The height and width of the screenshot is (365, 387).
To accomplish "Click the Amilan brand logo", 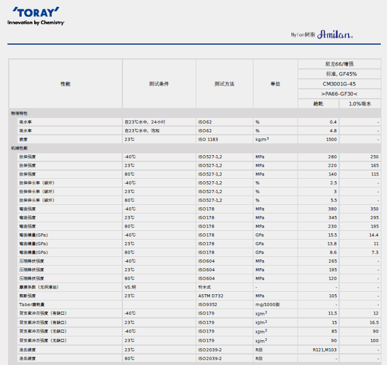I will tap(335, 35).
